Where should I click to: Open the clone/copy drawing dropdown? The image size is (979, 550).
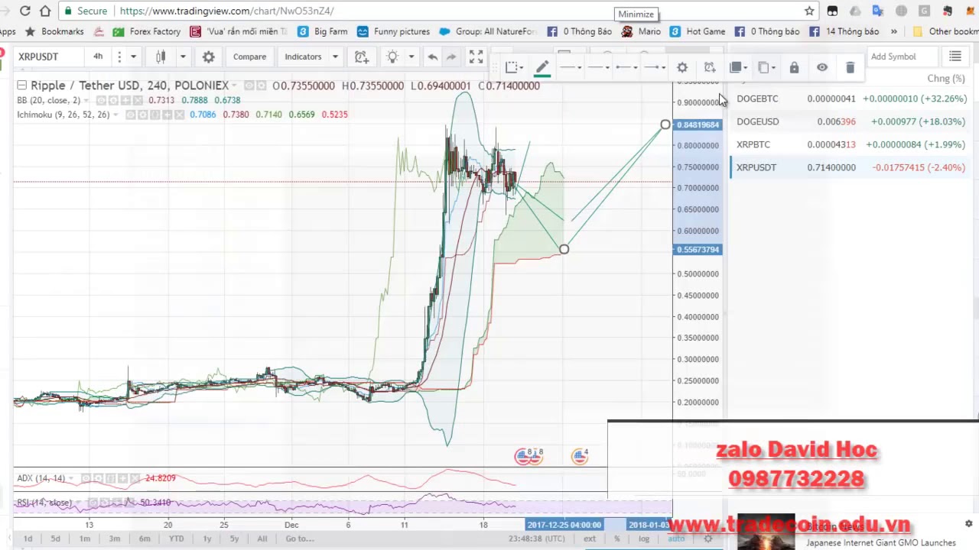(766, 67)
